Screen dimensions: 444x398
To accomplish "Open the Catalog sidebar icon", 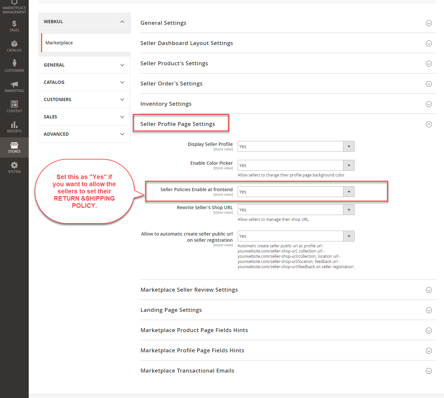I will pyautogui.click(x=14, y=46).
